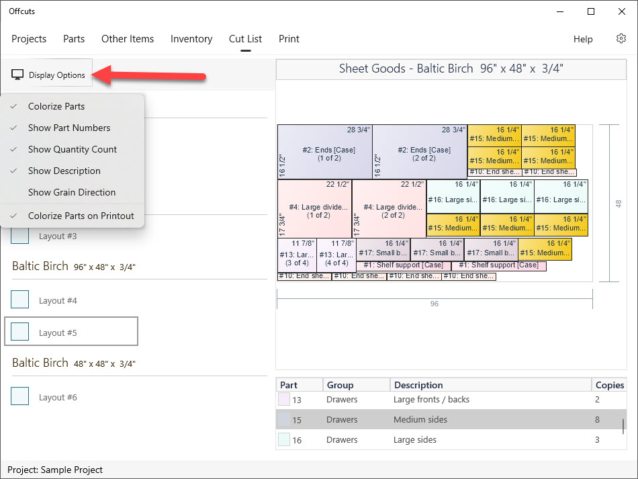Click the Baltic Birch 96" x 48" heading

click(74, 266)
